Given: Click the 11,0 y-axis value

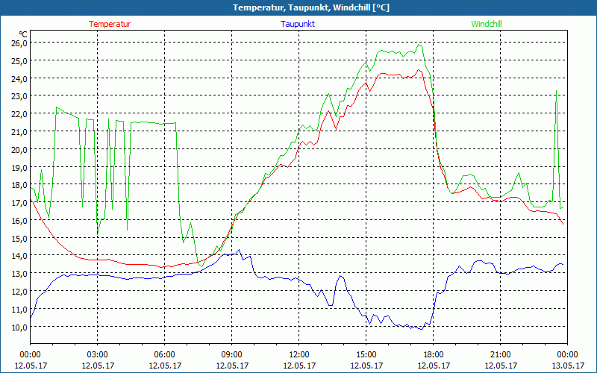Looking at the screenshot, I should (x=19, y=309).
